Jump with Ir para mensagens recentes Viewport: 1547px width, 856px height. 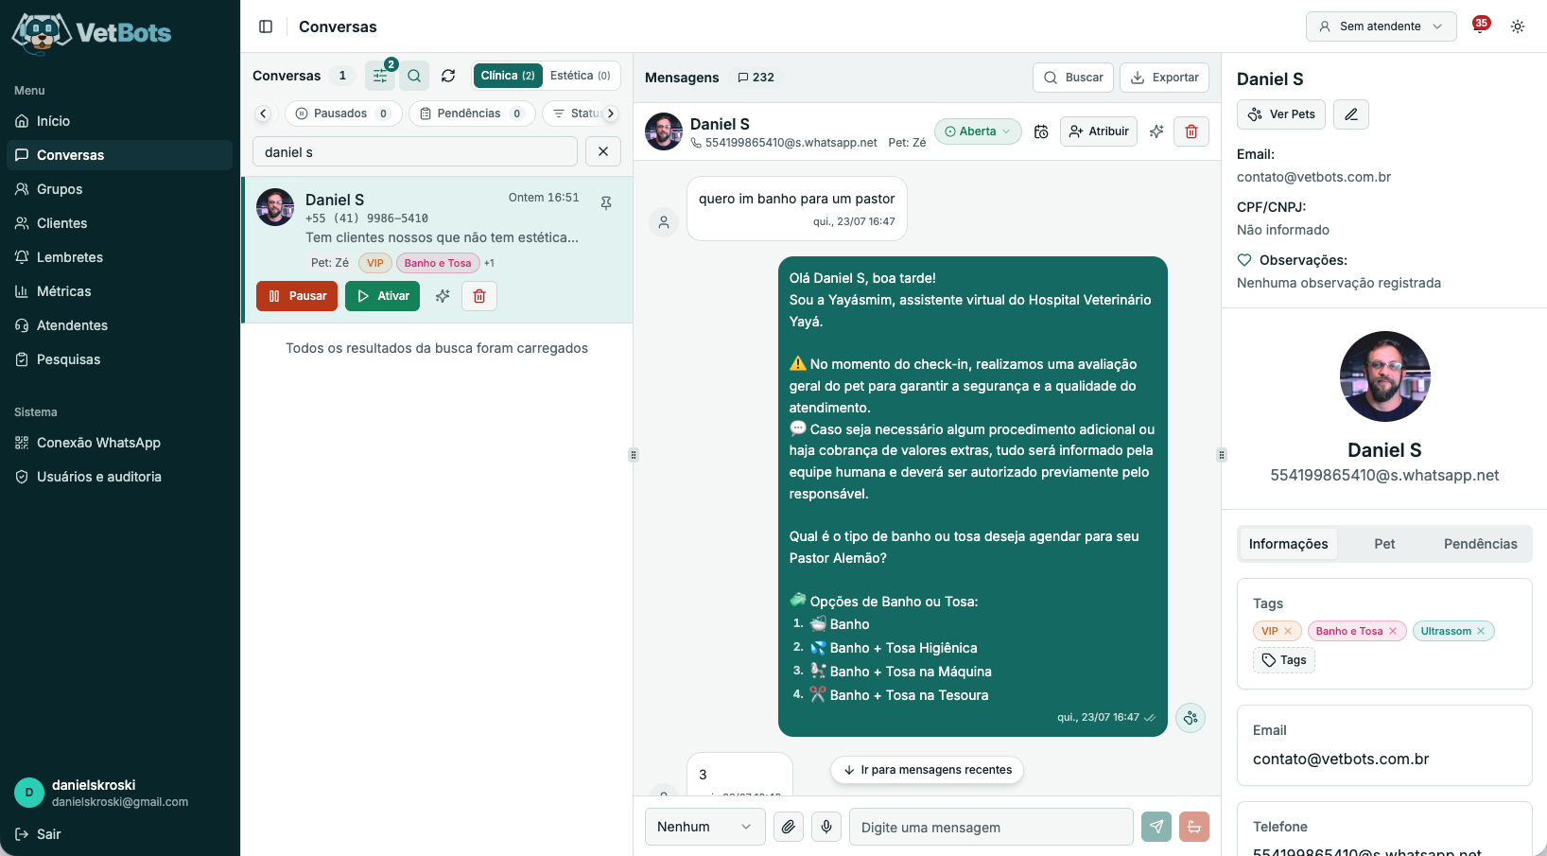point(927,770)
